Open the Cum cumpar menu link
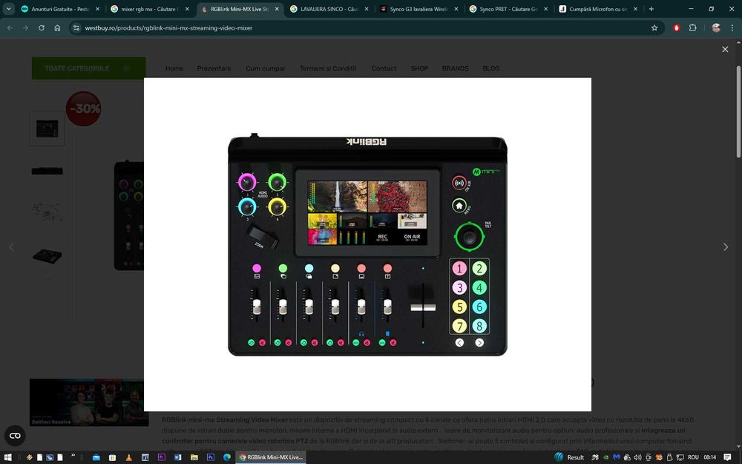Screen dimensions: 742x464 click(x=266, y=68)
